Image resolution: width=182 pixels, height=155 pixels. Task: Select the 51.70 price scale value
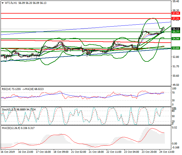(176, 66)
